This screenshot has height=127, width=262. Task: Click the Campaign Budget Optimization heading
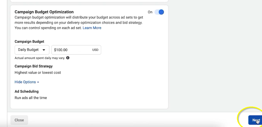pos(44,12)
